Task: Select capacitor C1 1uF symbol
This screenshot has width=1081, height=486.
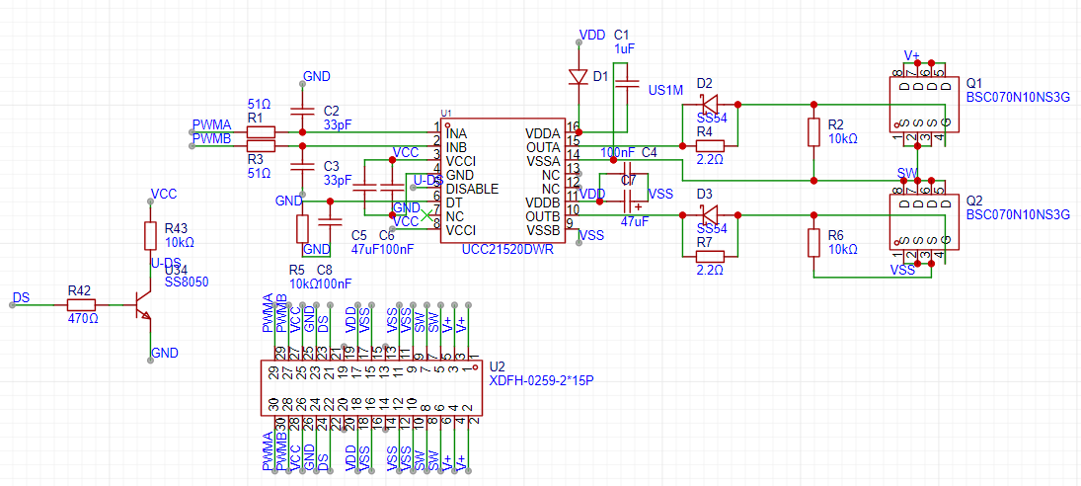Action: (x=627, y=83)
